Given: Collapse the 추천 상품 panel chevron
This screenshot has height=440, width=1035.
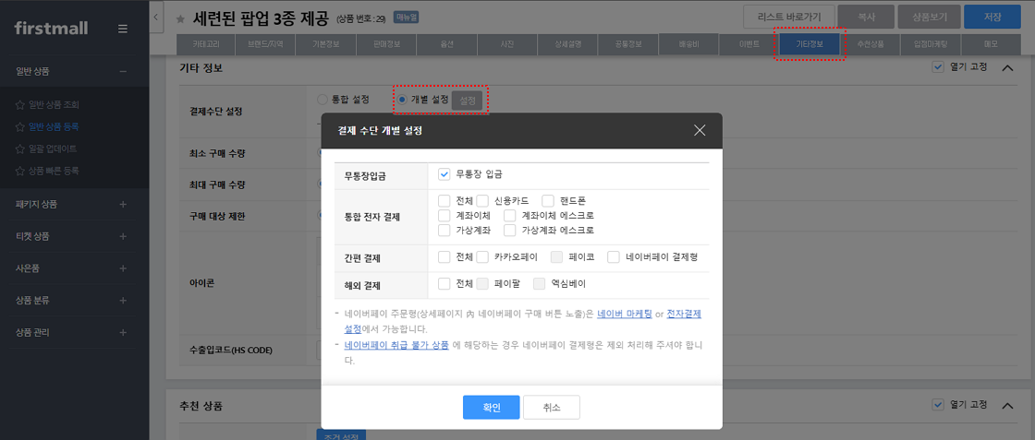Looking at the screenshot, I should (1007, 405).
